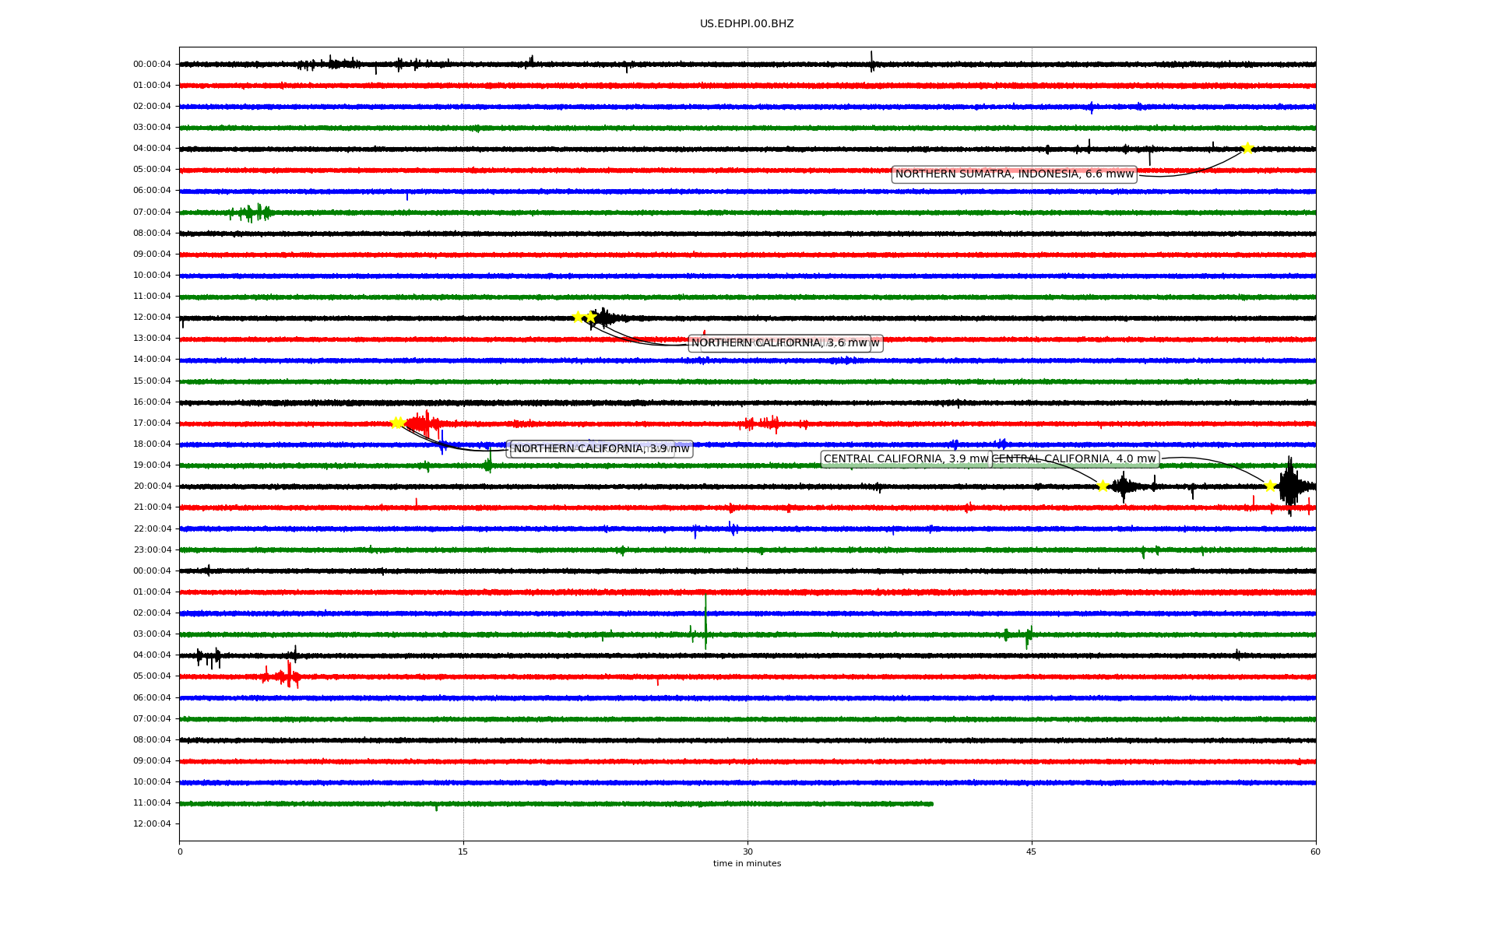The image size is (1495, 934).
Task: Select the NORTHERN CALIFORNIA, 3.9 mw annotation box
Action: coord(601,449)
